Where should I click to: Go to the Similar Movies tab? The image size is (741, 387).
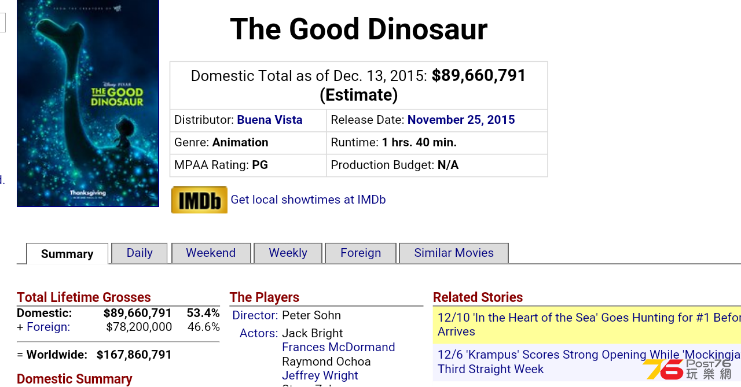click(454, 253)
